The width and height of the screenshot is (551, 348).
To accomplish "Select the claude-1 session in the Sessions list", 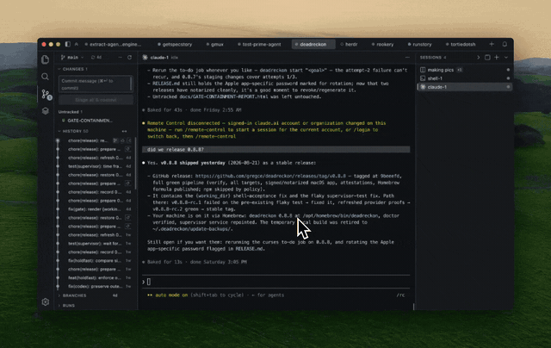I will point(464,87).
